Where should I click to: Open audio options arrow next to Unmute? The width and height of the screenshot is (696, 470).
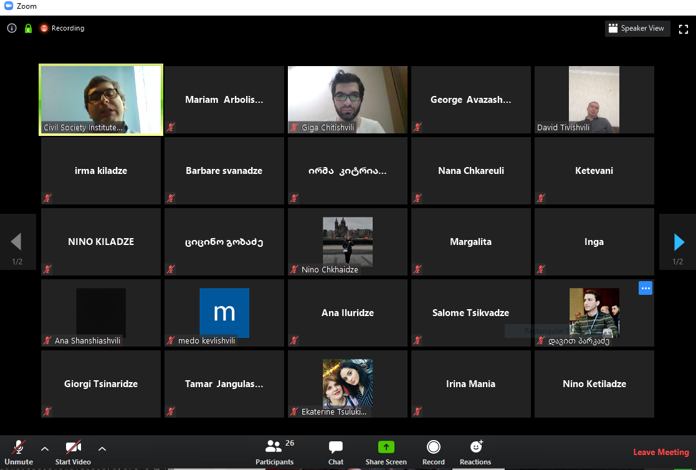[45, 449]
